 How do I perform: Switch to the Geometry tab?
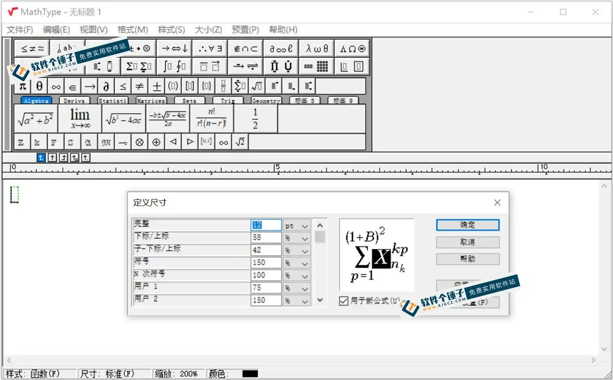pyautogui.click(x=266, y=100)
